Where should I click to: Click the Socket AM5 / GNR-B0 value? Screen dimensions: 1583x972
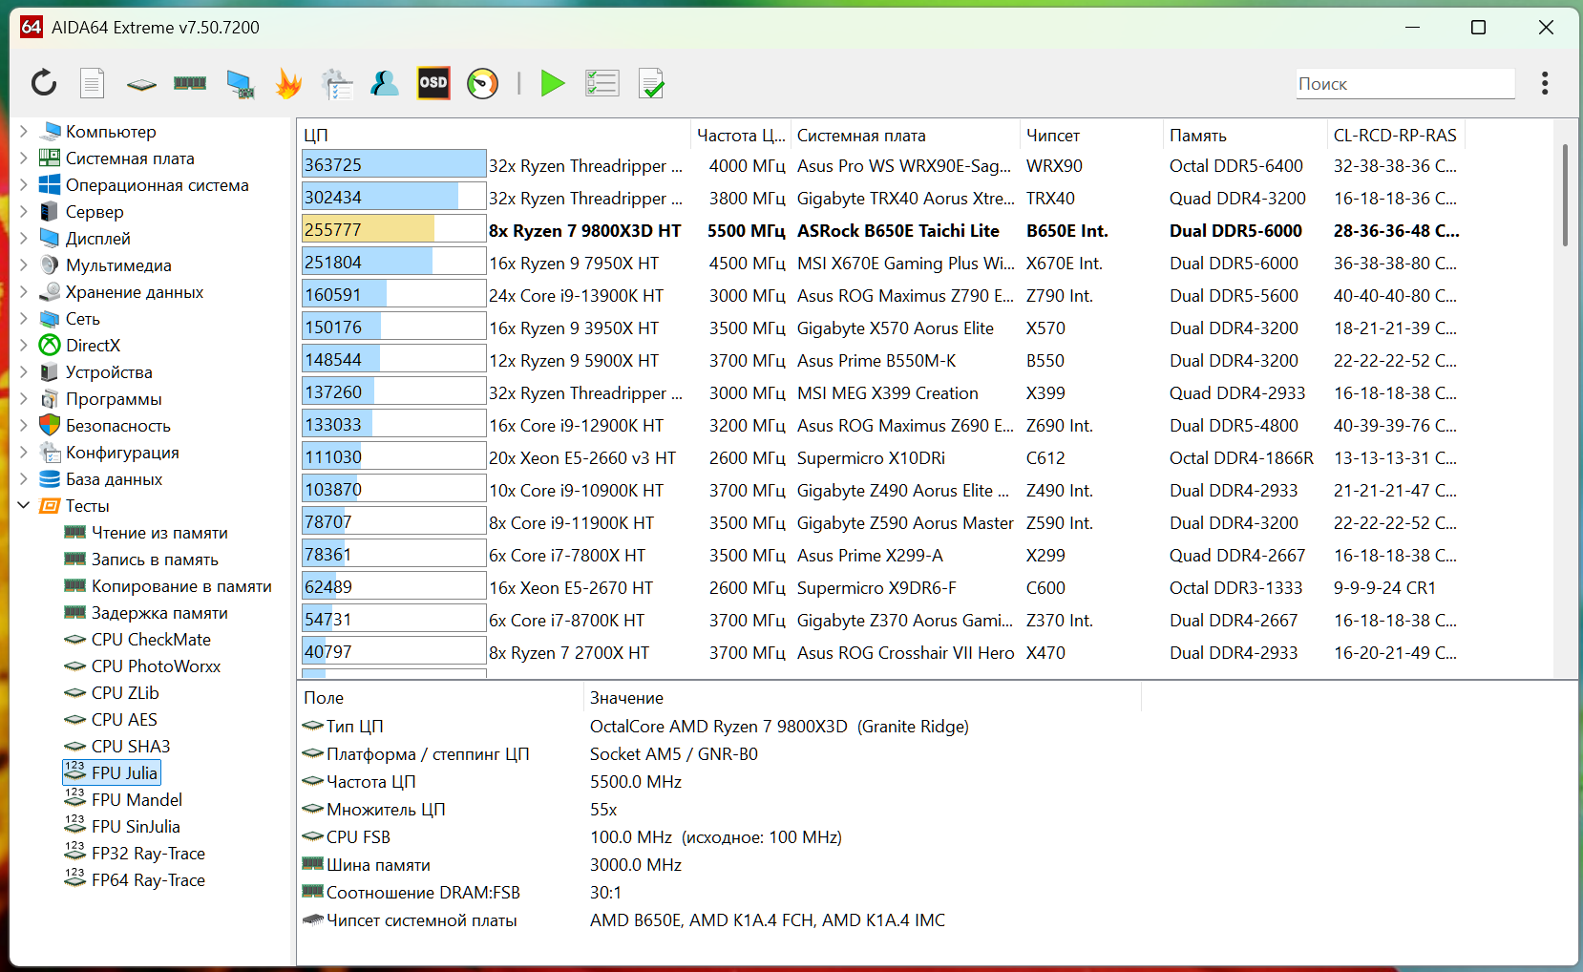[x=674, y=753]
